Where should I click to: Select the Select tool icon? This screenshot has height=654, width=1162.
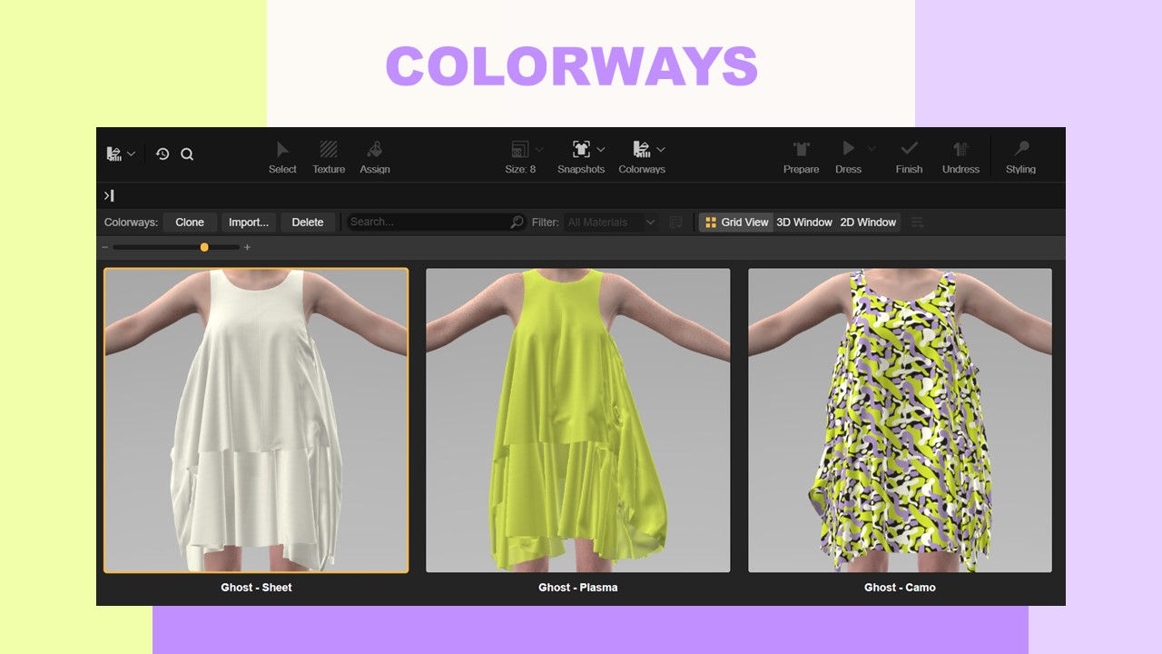tap(282, 150)
